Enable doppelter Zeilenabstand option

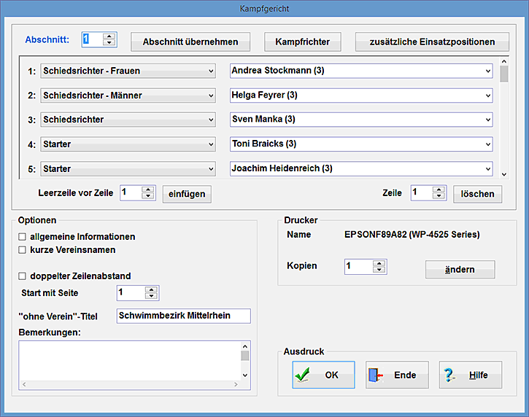23,276
